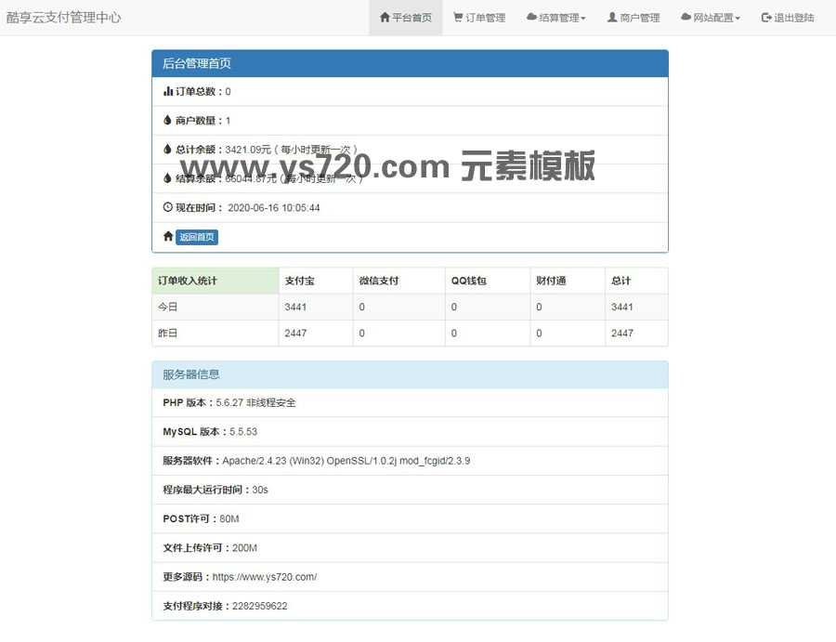Click the 服务器软件 Apache/2.4.23 row

410,461
